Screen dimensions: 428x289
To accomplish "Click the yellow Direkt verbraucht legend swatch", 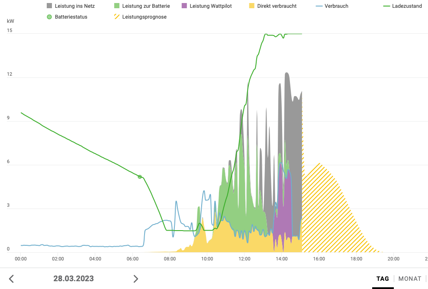I will 251,6.
